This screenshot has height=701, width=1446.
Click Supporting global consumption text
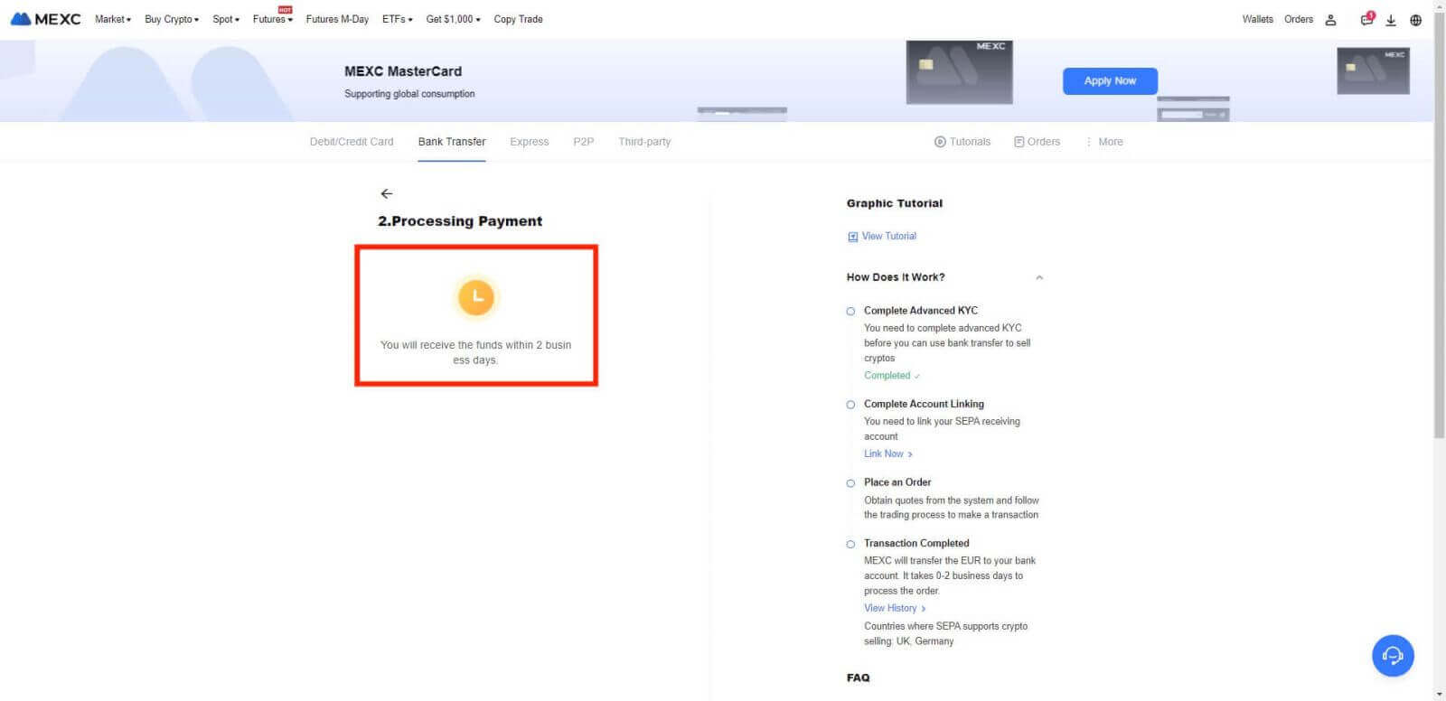409,94
